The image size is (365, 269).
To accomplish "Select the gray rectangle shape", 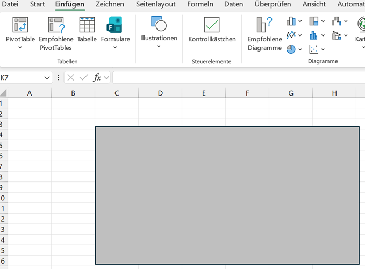I will click(x=227, y=195).
